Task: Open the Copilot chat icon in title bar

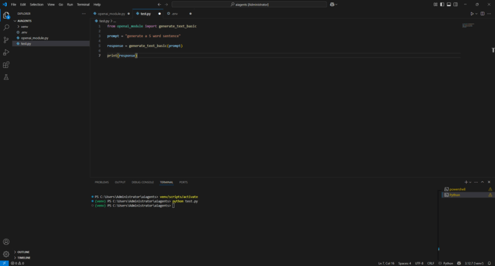Action: pos(332,4)
